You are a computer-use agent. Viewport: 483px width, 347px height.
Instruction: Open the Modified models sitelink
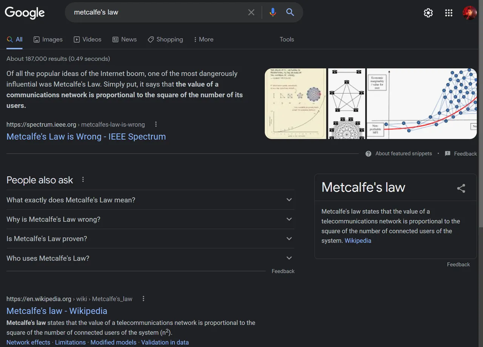(113, 342)
